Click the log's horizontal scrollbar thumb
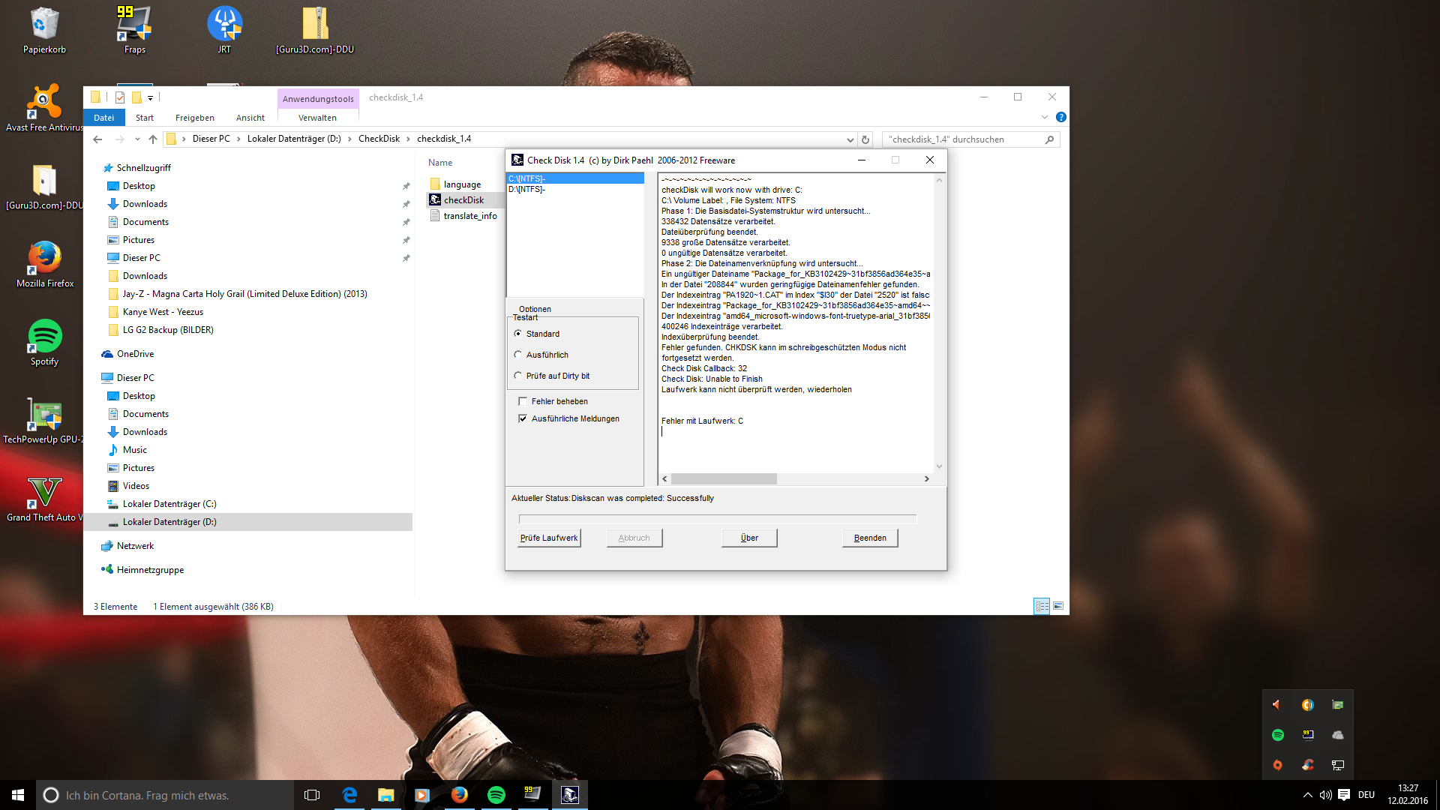Screen dimensions: 1440x810 [724, 478]
